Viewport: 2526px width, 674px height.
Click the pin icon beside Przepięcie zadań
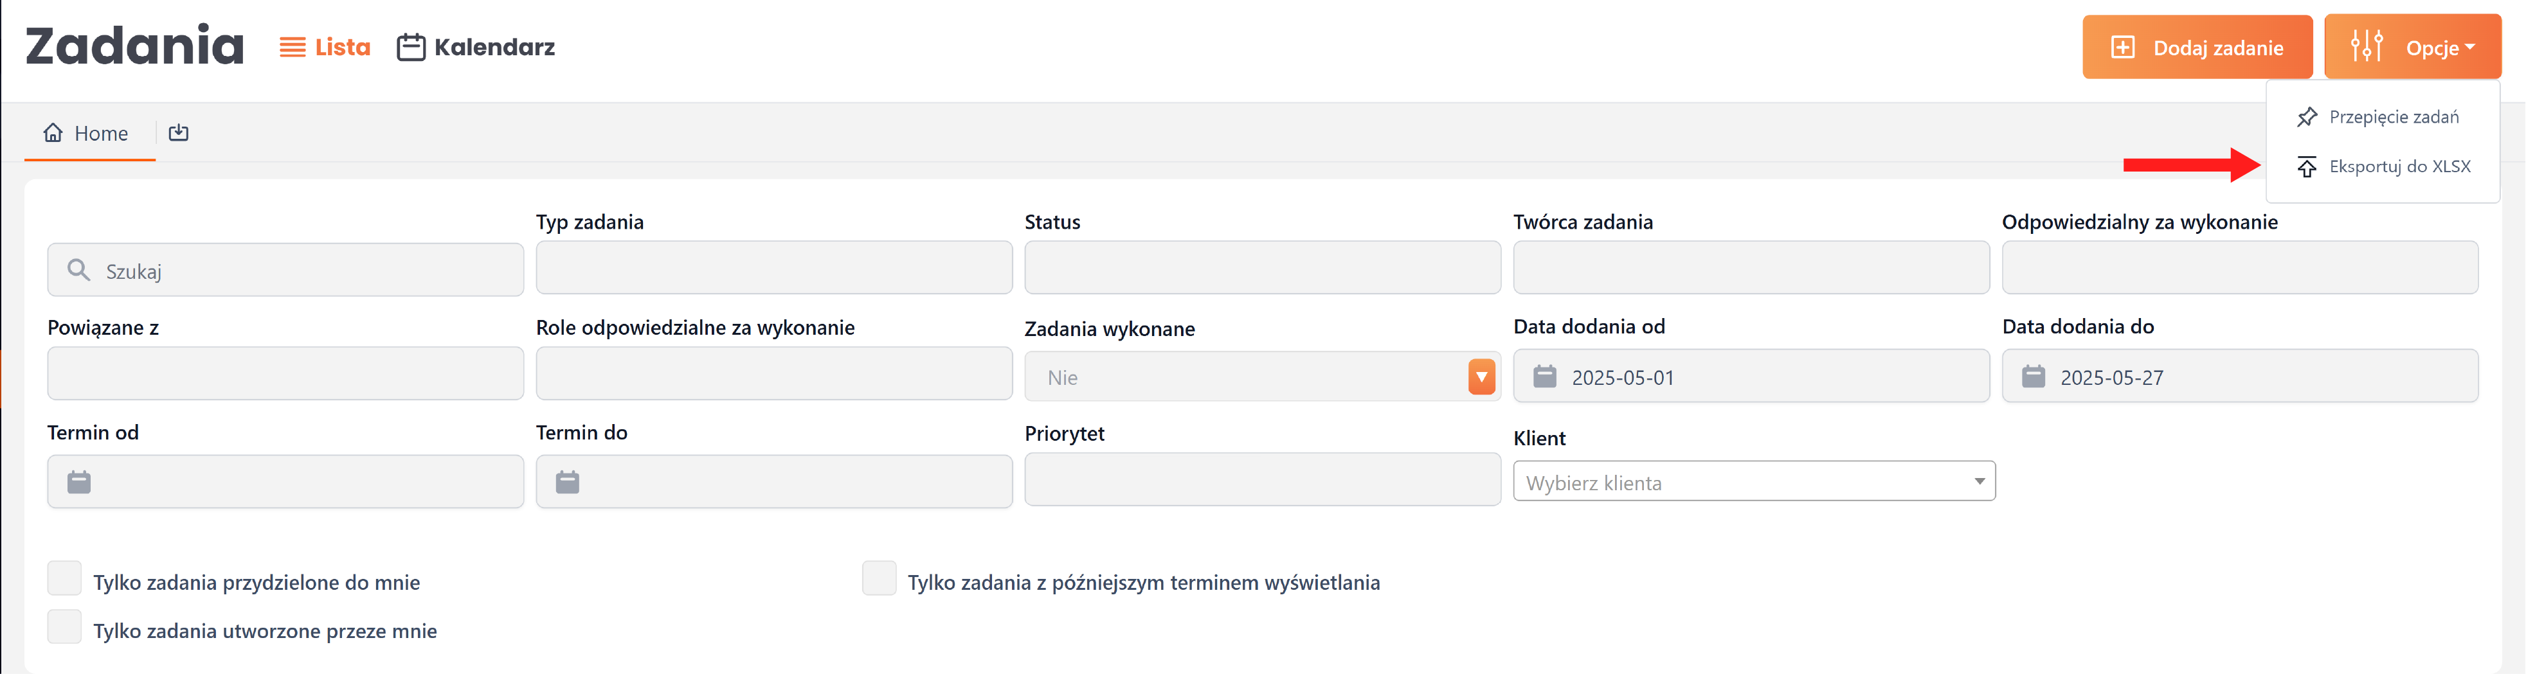click(x=2306, y=118)
